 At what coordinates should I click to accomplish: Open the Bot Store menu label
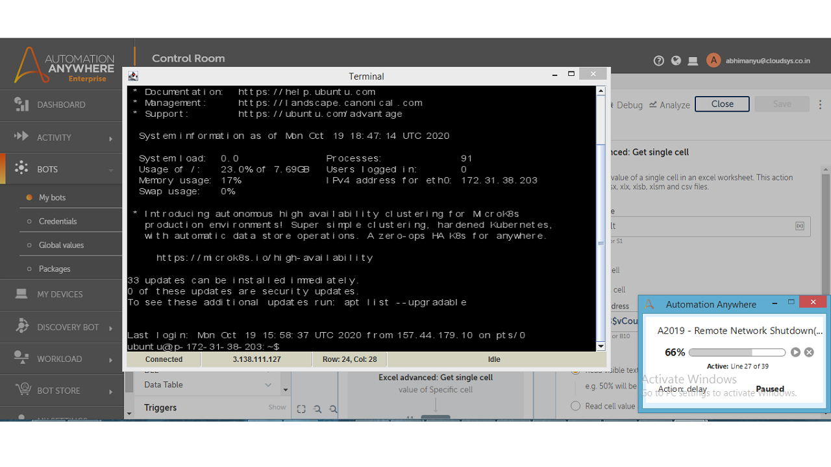pyautogui.click(x=58, y=390)
